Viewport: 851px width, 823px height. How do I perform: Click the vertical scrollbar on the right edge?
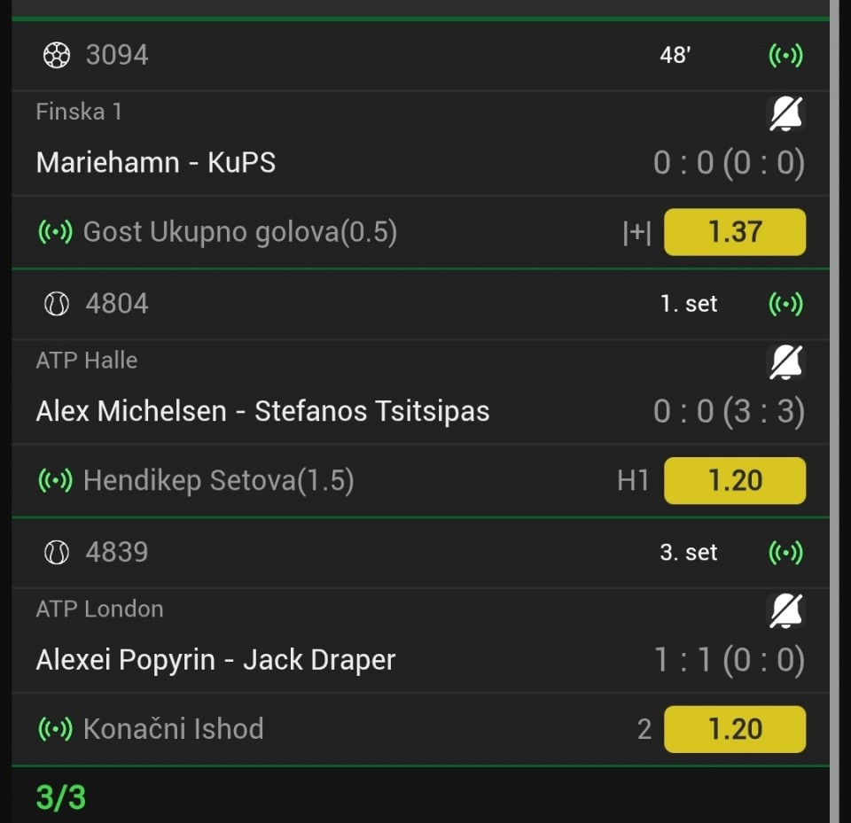coord(834,411)
